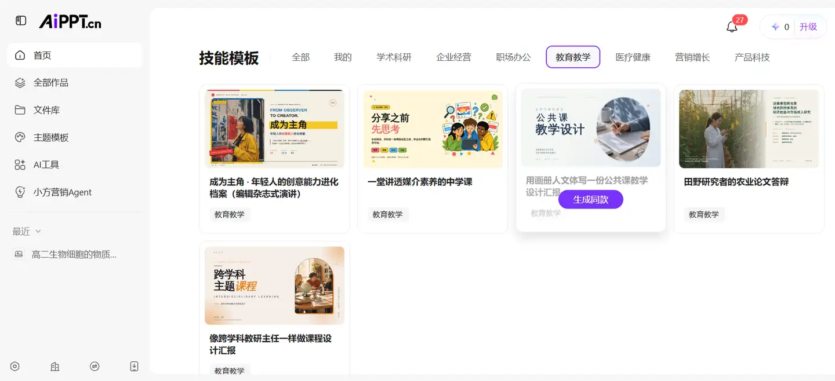
Task: Click 教育教学 tag under 成为主角 card
Action: tap(230, 214)
